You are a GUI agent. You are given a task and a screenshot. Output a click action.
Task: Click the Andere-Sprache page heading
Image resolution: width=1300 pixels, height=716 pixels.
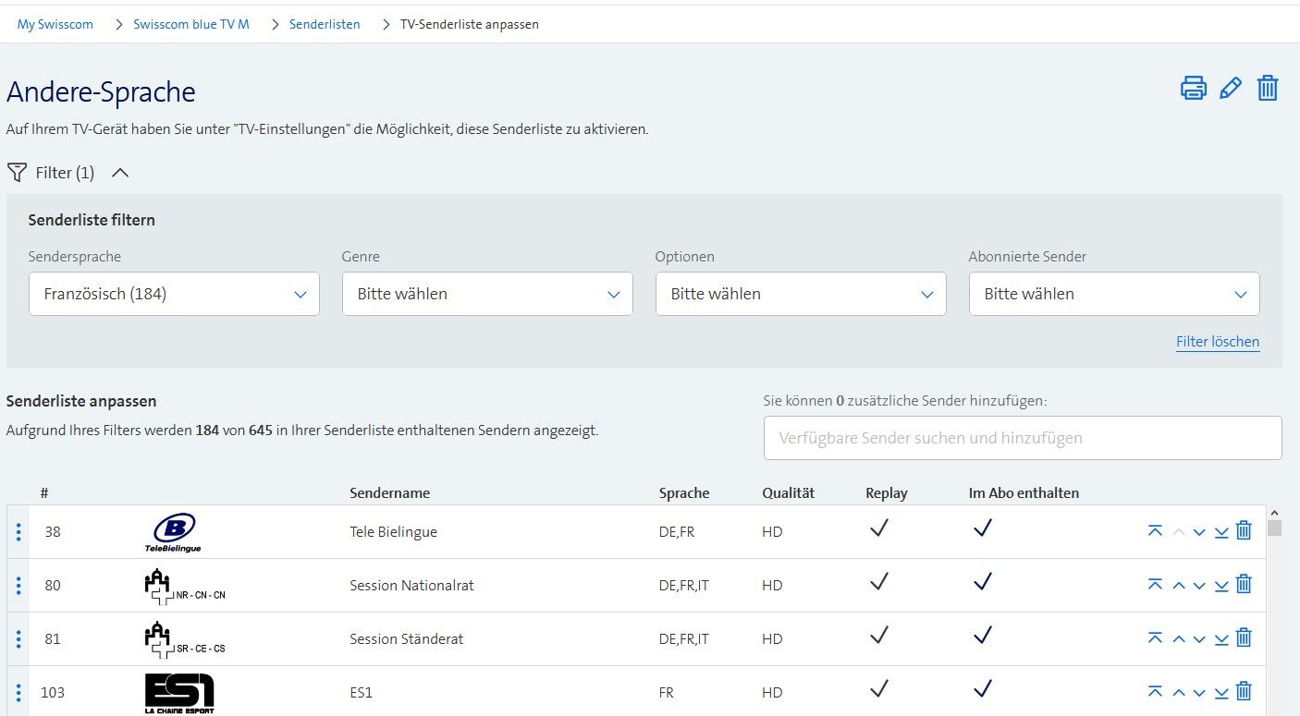click(x=101, y=92)
